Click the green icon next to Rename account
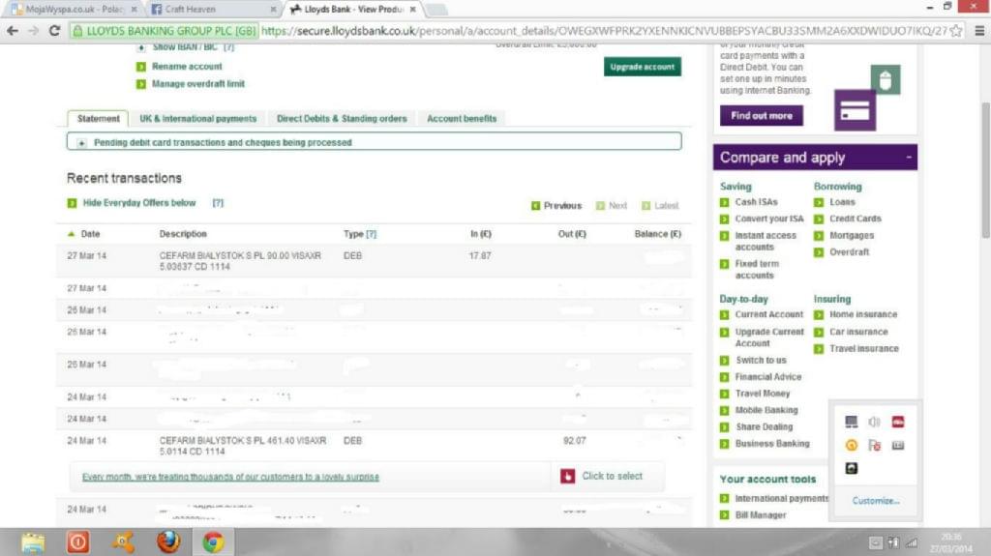Viewport: 991px width, 556px height. coord(141,67)
